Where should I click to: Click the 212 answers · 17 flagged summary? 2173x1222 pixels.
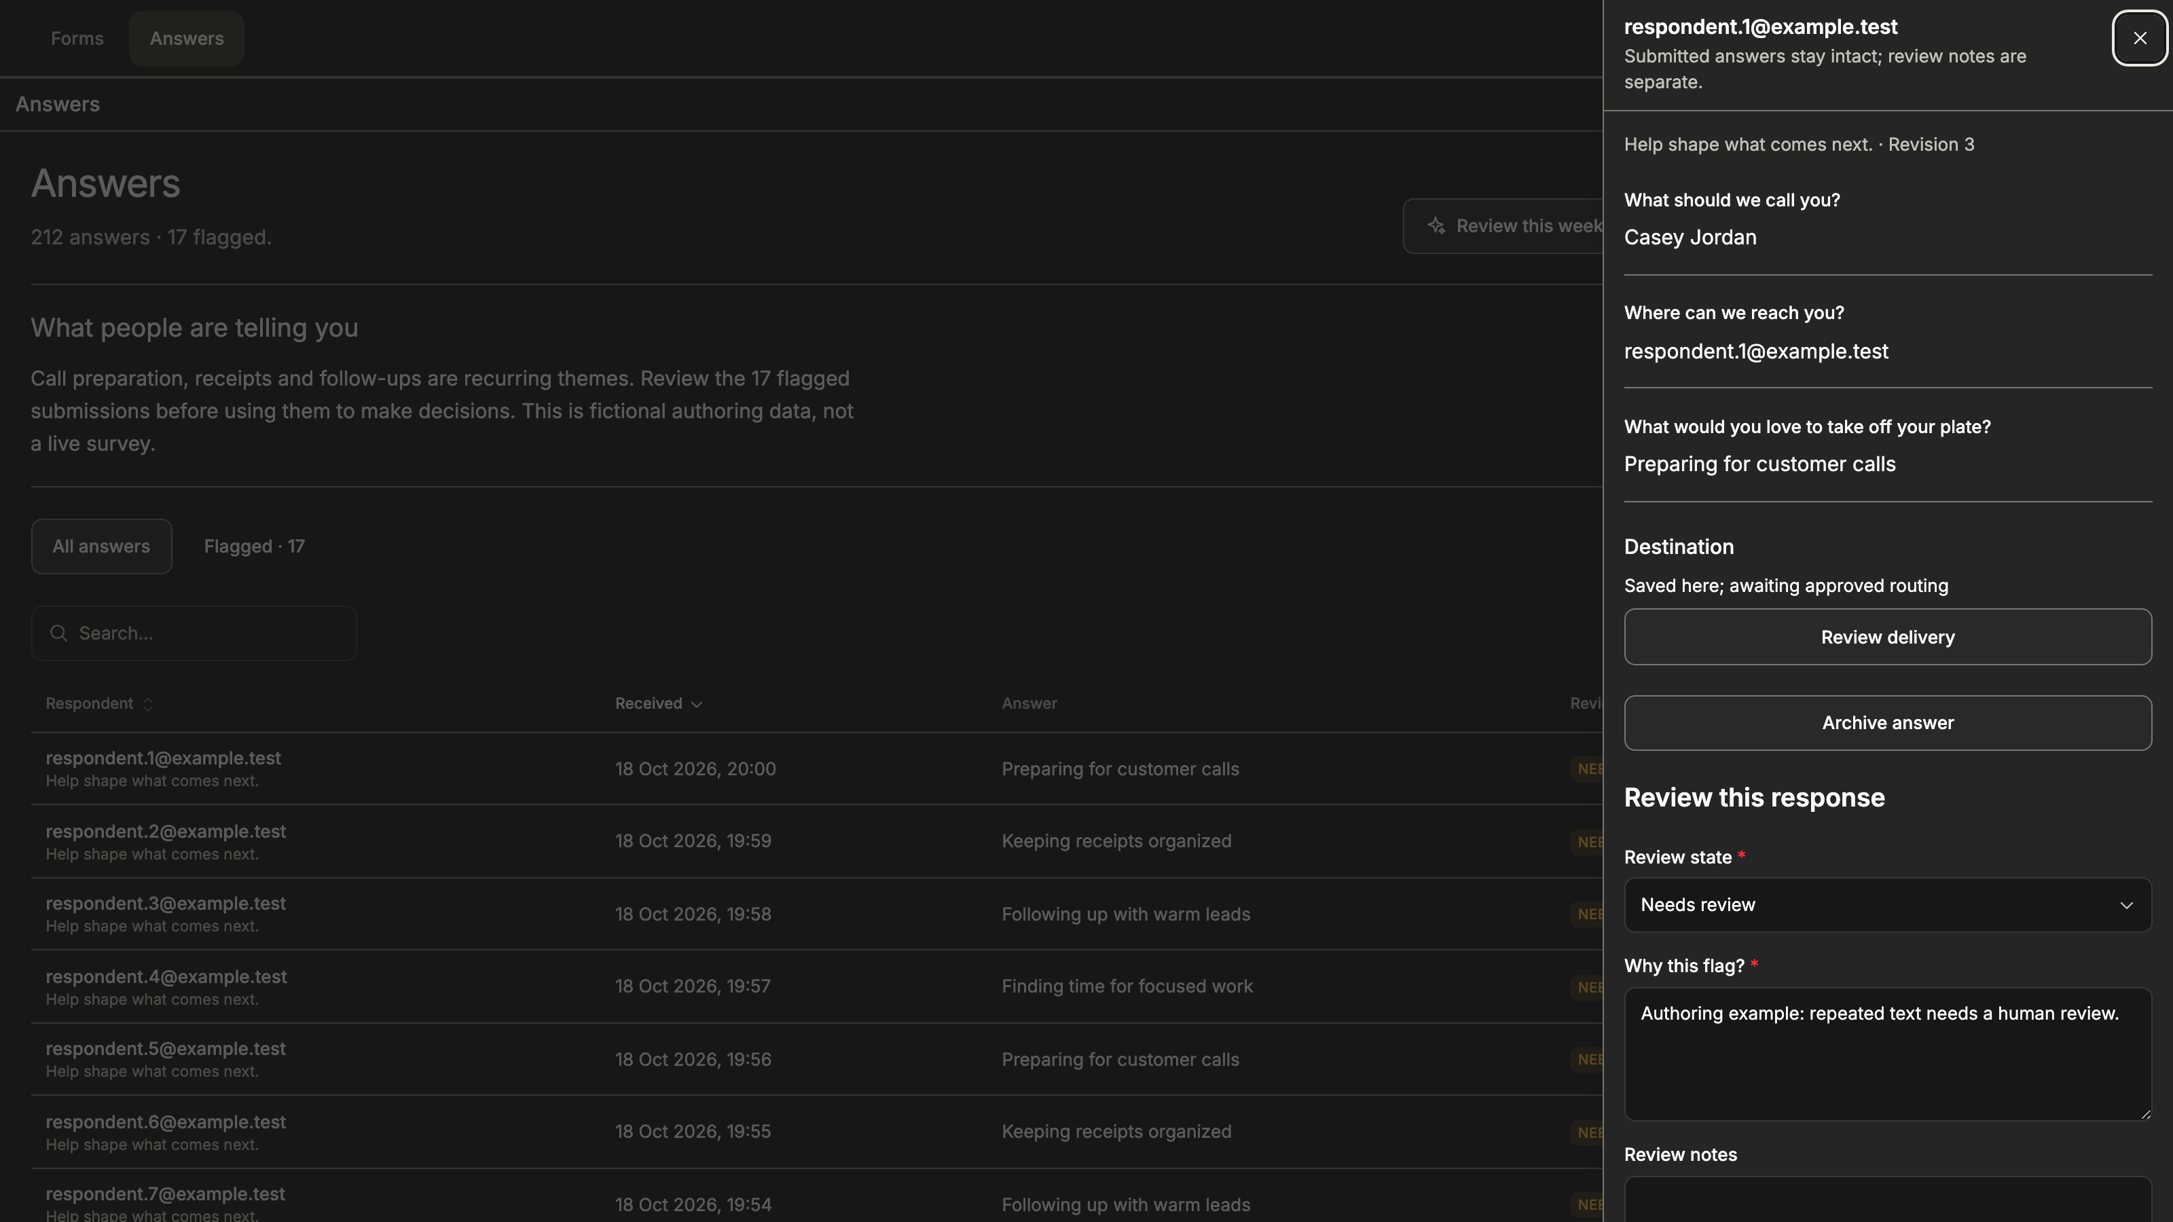click(x=151, y=238)
